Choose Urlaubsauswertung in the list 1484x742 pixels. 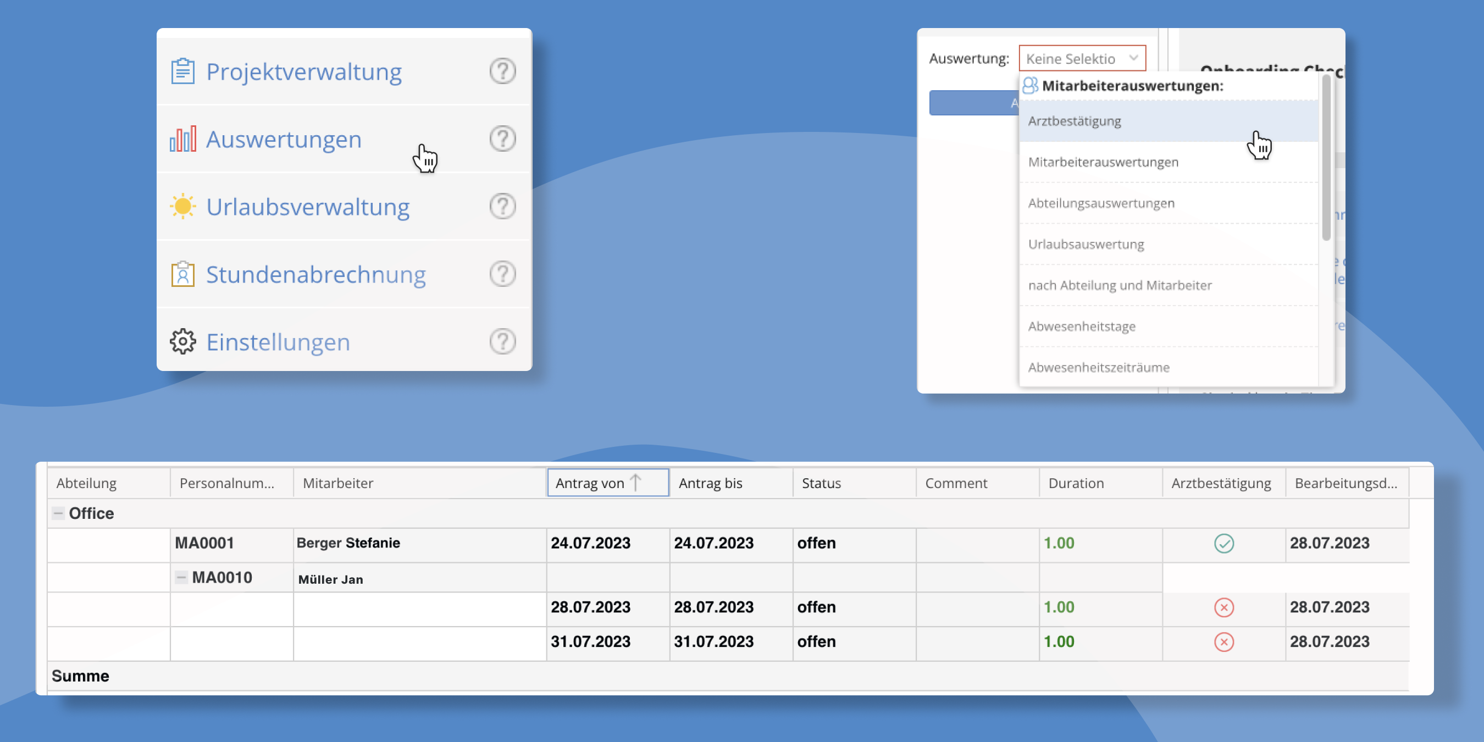1086,244
